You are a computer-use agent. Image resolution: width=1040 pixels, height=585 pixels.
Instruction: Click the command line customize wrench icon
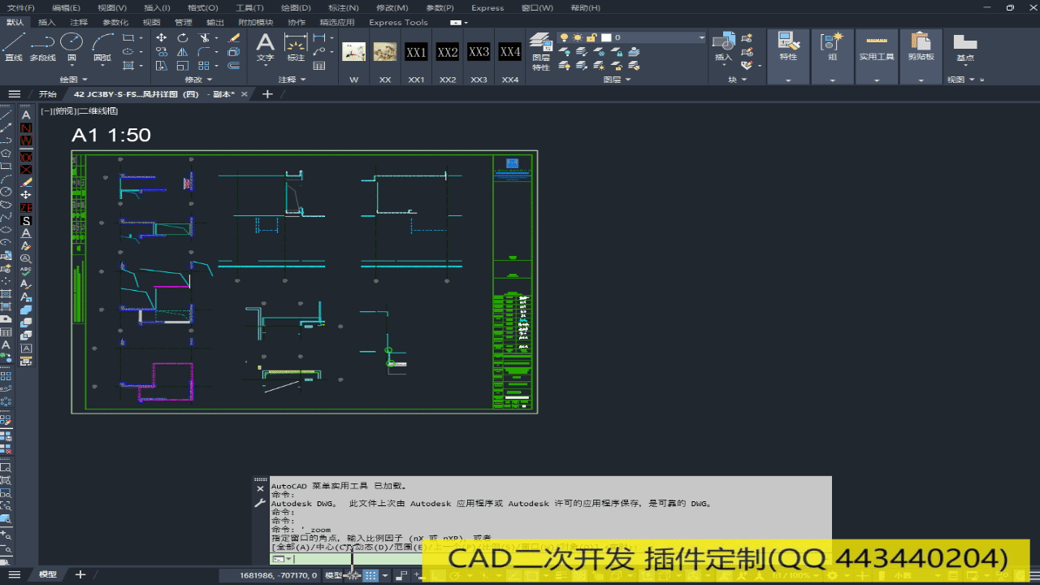tap(260, 504)
